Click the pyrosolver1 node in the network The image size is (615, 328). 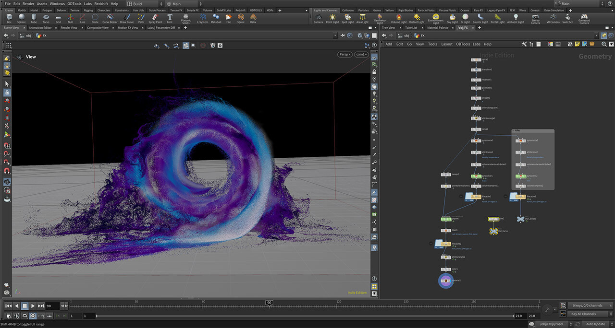point(476,176)
